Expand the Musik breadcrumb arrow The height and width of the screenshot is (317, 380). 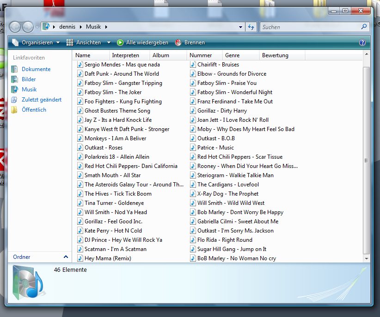(106, 27)
